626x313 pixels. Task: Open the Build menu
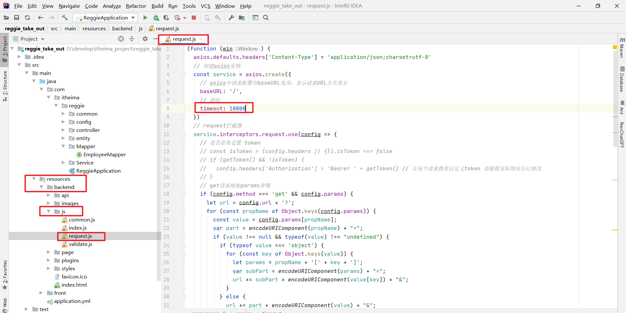click(x=158, y=6)
